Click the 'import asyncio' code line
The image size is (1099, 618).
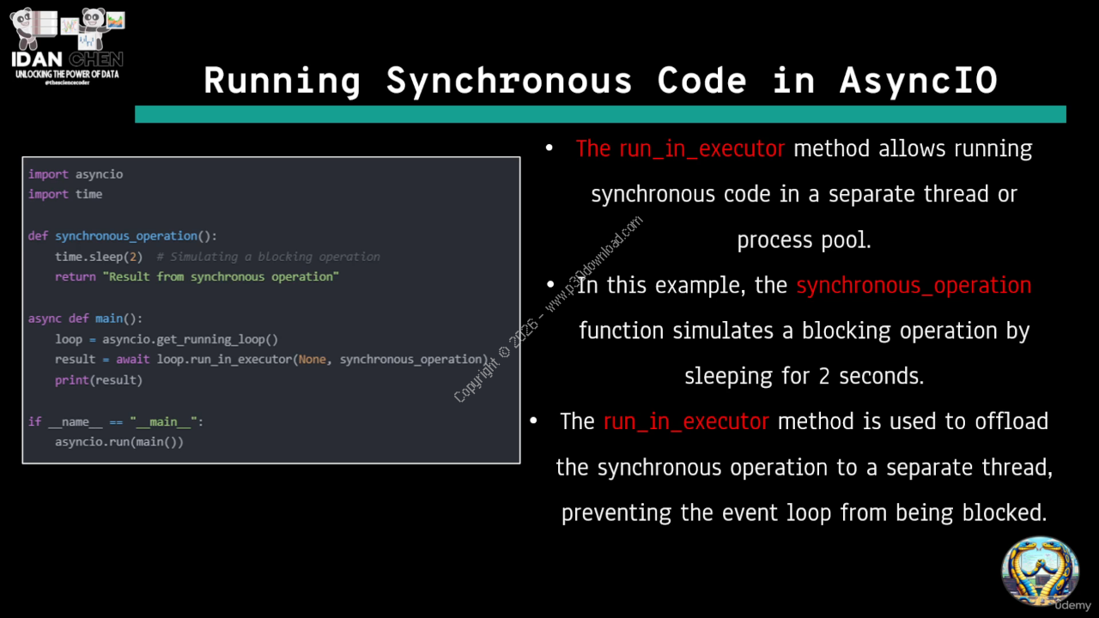[x=76, y=174]
